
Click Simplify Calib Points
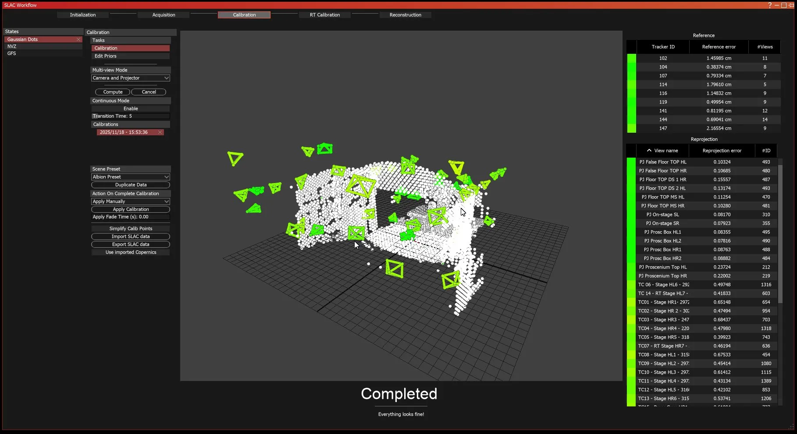pyautogui.click(x=131, y=229)
